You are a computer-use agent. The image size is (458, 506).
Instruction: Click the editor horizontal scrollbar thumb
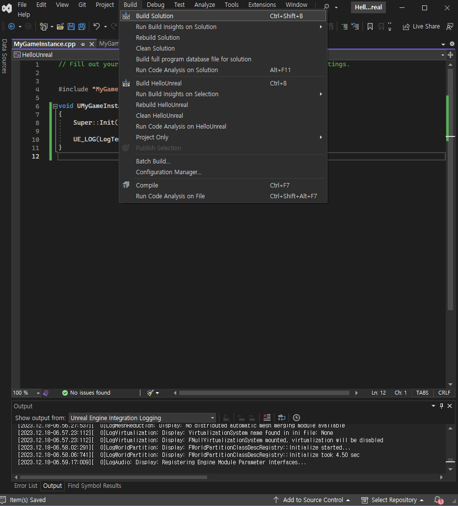tap(264, 393)
